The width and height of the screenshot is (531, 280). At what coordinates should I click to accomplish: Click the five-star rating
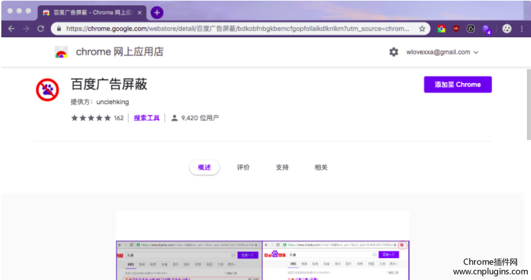[x=91, y=118]
